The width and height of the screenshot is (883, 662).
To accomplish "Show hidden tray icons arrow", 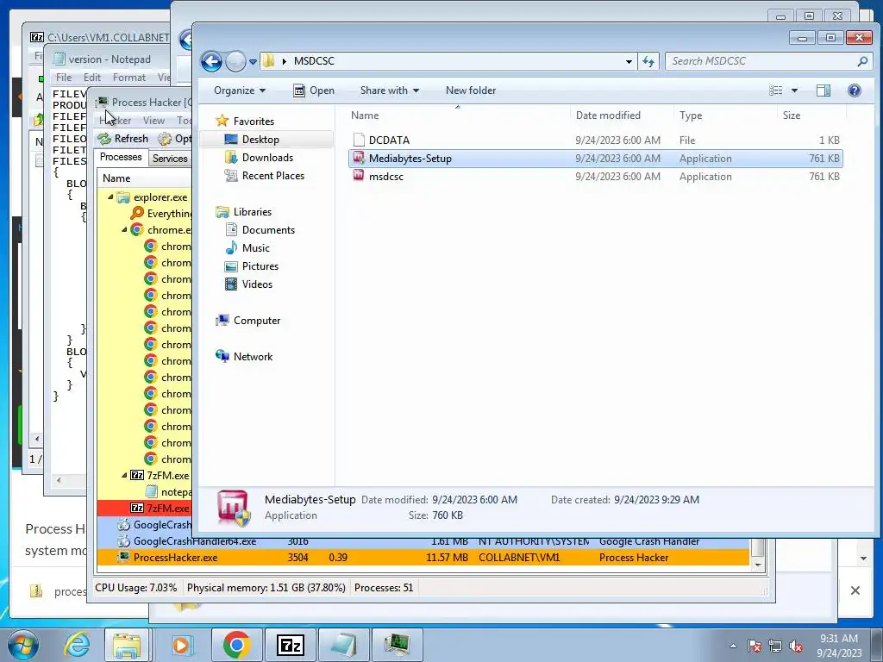I will point(733,646).
